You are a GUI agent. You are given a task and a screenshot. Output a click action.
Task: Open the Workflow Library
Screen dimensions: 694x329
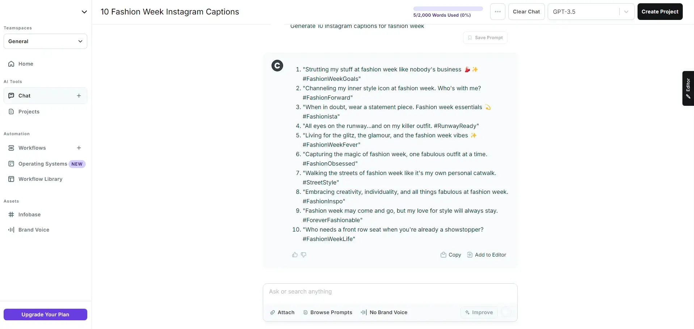click(x=40, y=179)
